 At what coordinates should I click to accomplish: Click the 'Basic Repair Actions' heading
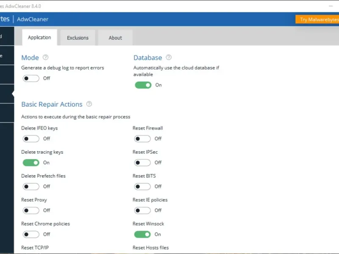click(x=52, y=104)
